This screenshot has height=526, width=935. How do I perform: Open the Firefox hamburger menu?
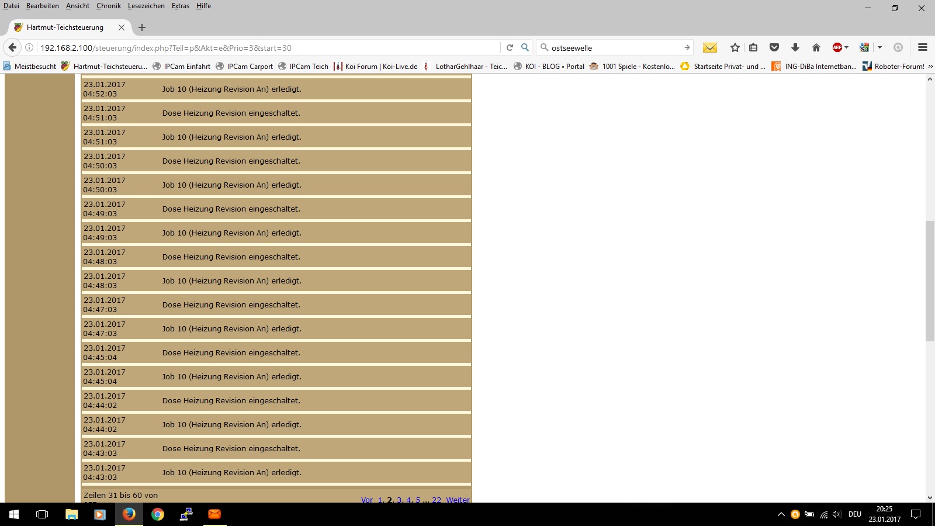pos(923,48)
